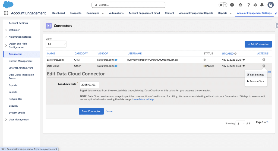Open the View filter dropdown
The image size is (278, 151).
click(56, 44)
